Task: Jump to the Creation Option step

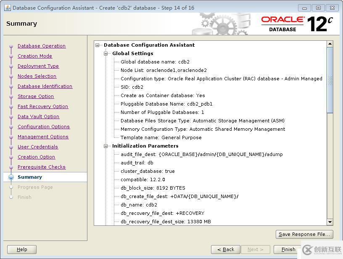Action: pos(36,157)
